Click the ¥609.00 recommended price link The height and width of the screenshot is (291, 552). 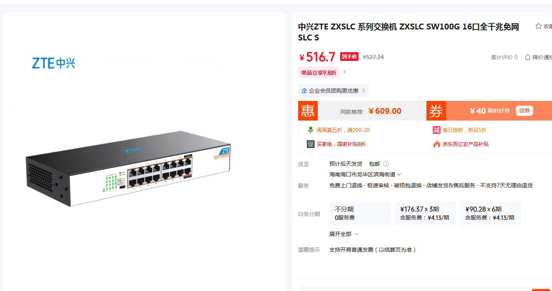pos(385,111)
